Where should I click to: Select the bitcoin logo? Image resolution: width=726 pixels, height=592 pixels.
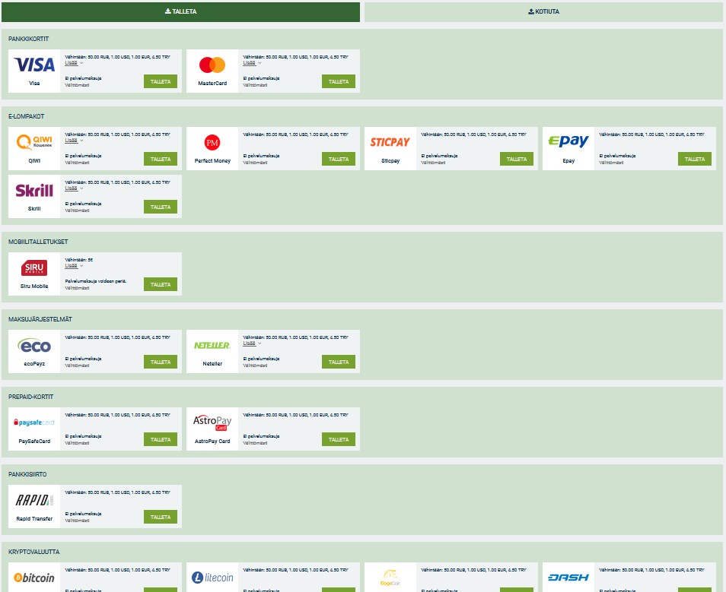coord(34,578)
